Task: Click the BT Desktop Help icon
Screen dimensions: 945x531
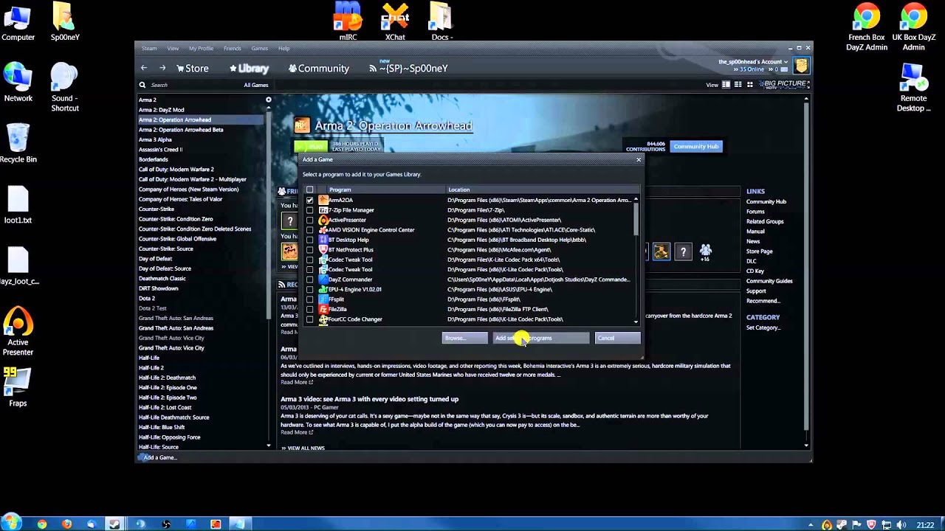Action: [x=323, y=240]
